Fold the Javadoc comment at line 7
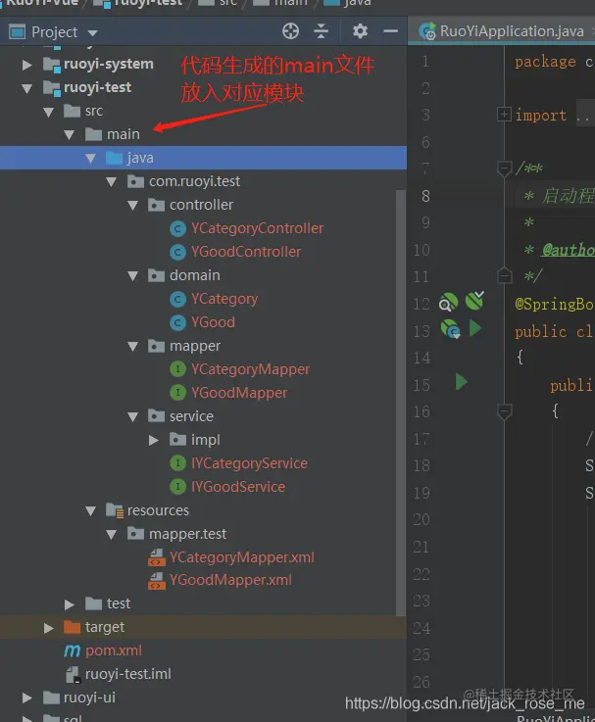 504,168
